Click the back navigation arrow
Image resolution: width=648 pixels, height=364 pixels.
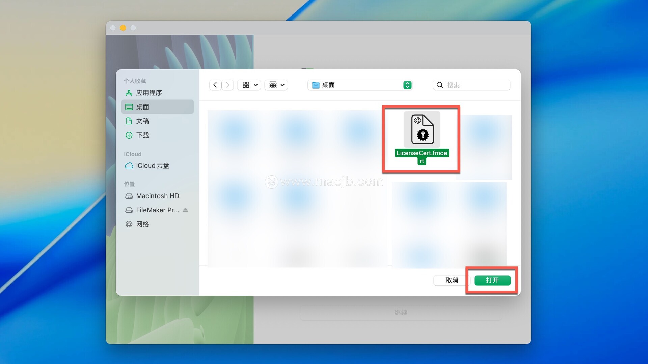(215, 85)
